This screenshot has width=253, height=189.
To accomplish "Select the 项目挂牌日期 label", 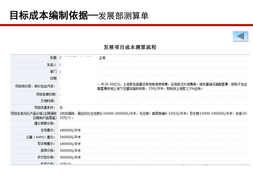I will coord(46,94).
